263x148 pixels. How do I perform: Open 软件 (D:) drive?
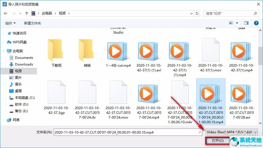(19, 104)
